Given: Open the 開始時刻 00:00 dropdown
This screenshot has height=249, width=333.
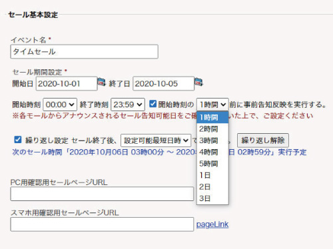Looking at the screenshot, I should pos(60,105).
